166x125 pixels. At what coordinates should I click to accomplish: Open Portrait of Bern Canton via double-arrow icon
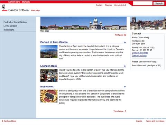click(x=125, y=42)
